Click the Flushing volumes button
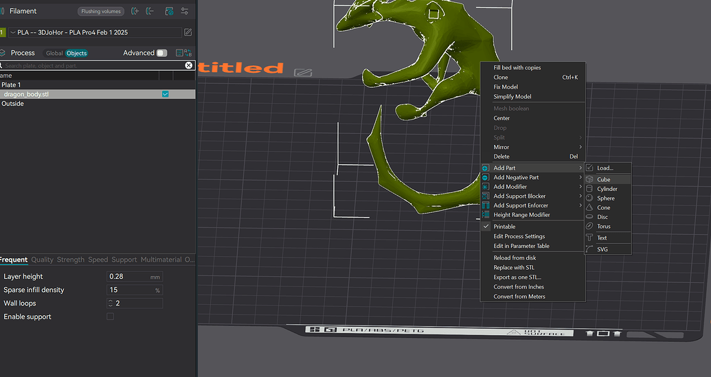Image resolution: width=711 pixels, height=377 pixels. click(x=101, y=11)
